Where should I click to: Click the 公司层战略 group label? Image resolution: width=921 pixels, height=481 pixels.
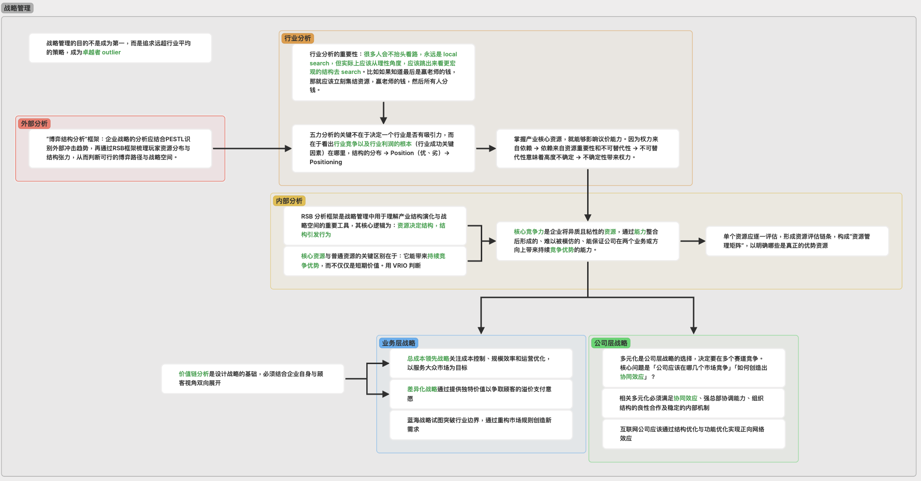611,343
